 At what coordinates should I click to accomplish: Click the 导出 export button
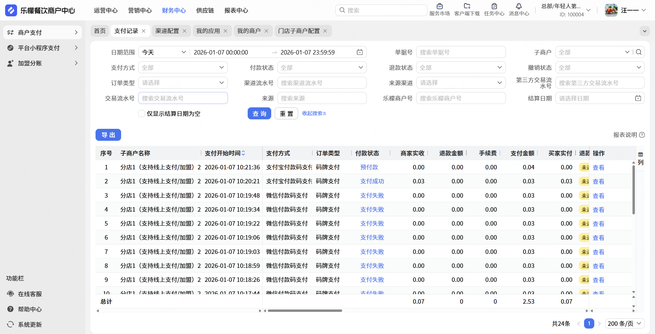click(x=108, y=135)
